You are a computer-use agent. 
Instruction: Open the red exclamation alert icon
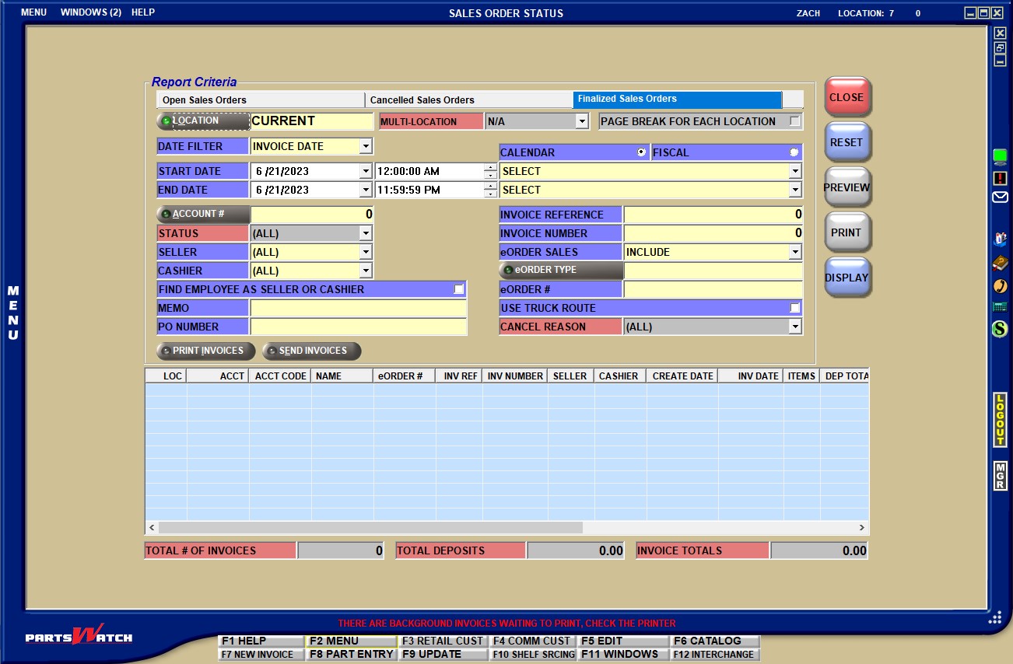(x=1000, y=178)
